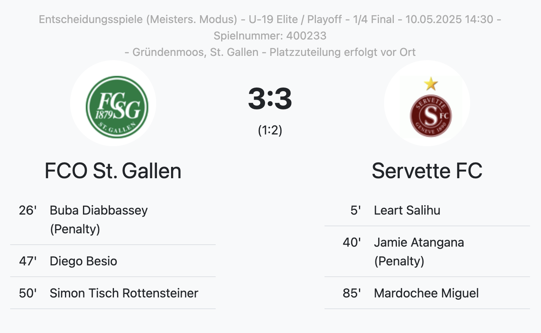The height and width of the screenshot is (333, 541).
Task: Click the 5' minute marker
Action: point(355,210)
